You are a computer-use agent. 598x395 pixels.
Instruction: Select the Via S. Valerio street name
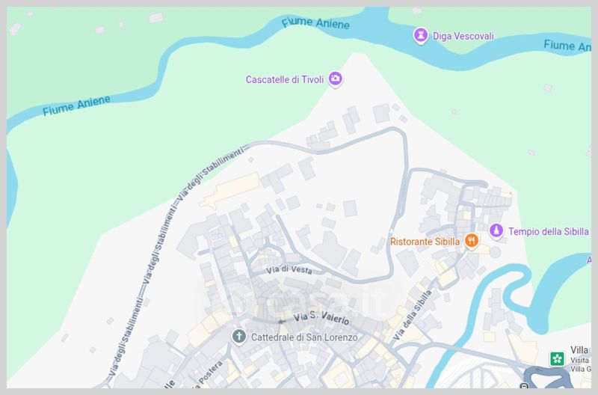[x=321, y=317]
